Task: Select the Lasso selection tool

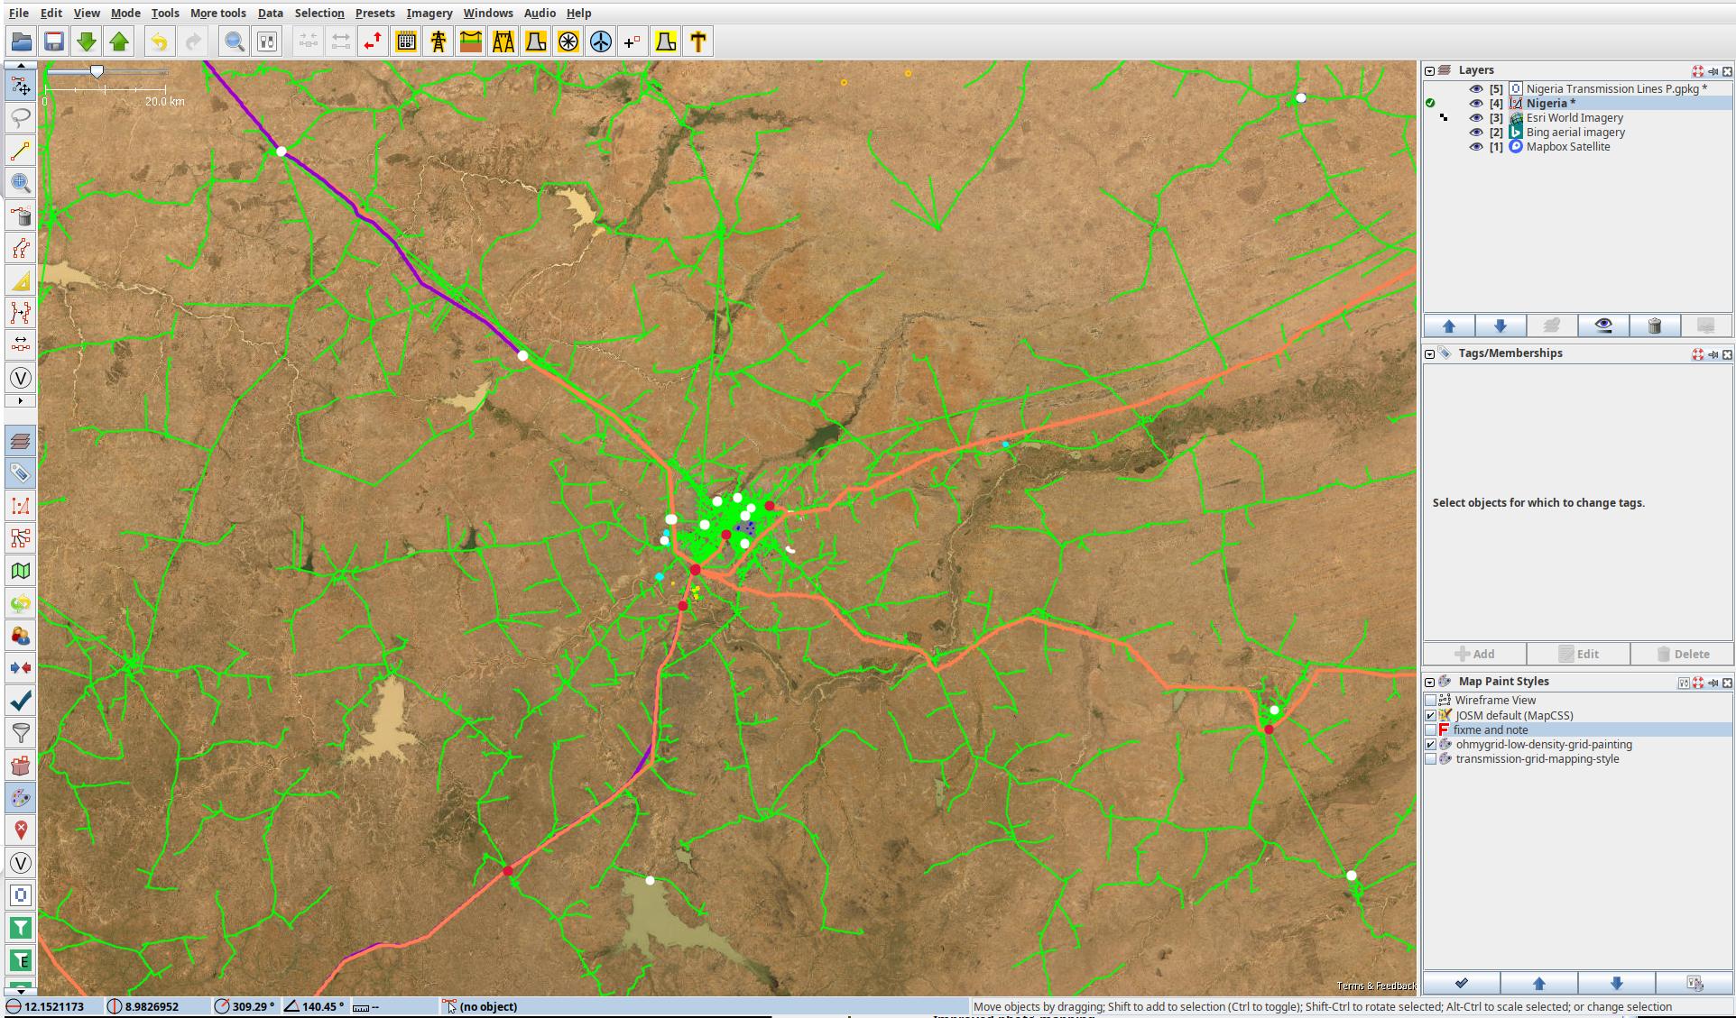Action: coord(21,118)
